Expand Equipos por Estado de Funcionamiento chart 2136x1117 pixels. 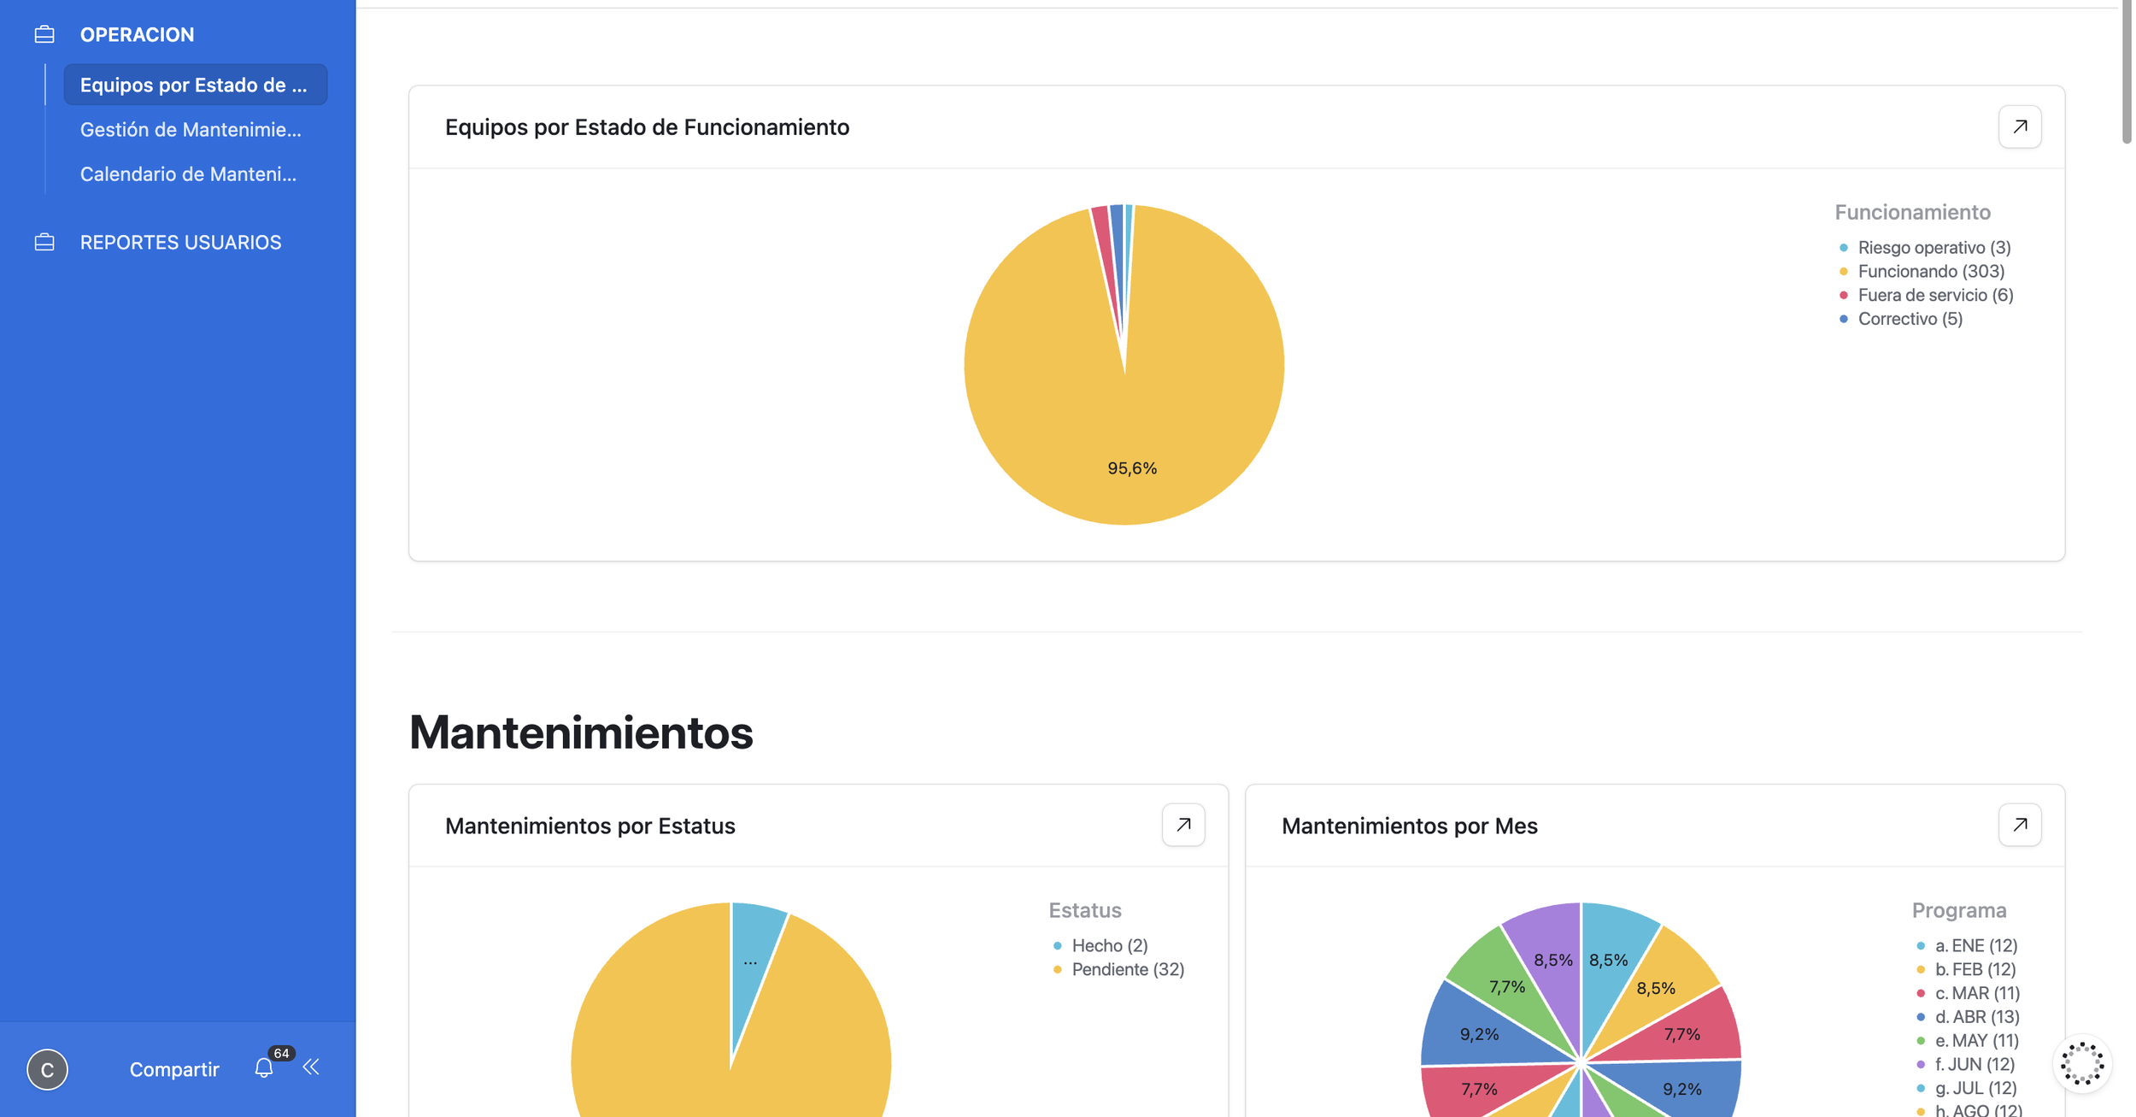pos(2020,126)
